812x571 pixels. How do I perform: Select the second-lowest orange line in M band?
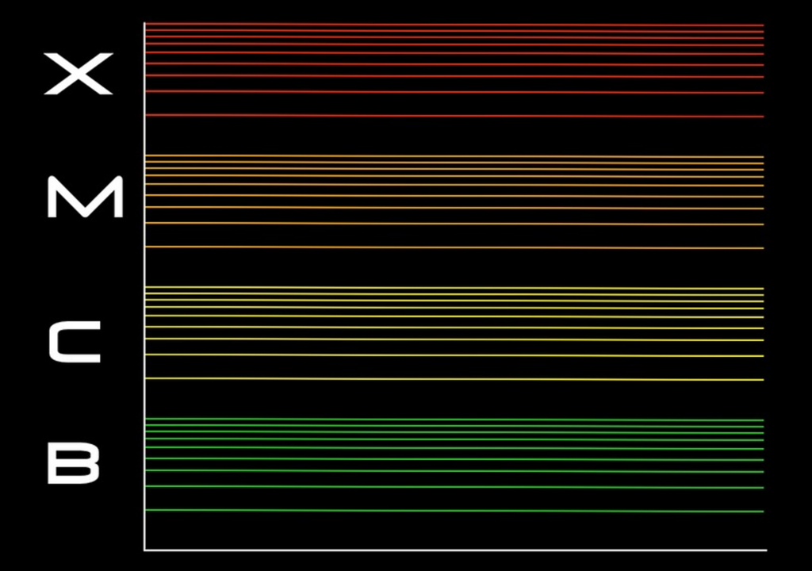click(454, 224)
